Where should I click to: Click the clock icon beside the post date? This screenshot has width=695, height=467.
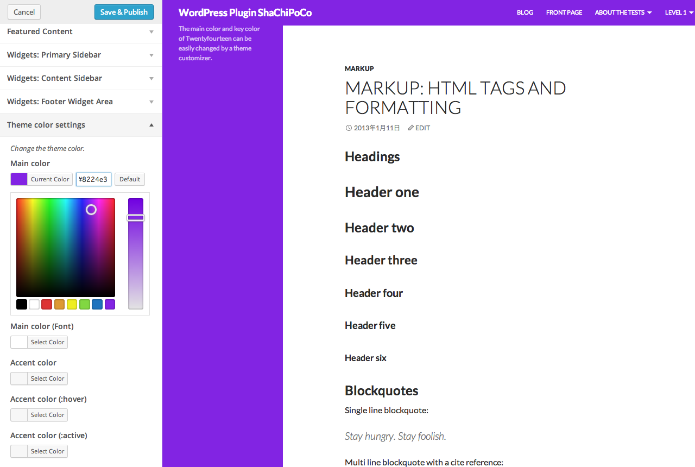pos(348,128)
